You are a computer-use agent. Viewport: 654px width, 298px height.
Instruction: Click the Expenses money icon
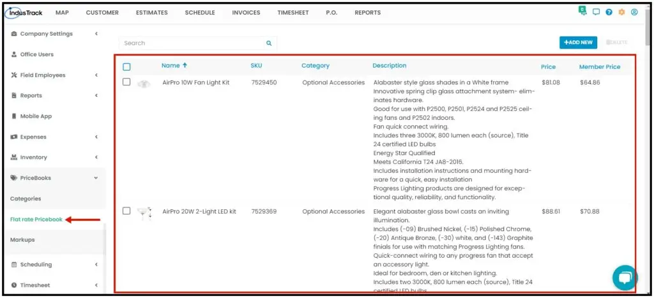[x=14, y=137]
